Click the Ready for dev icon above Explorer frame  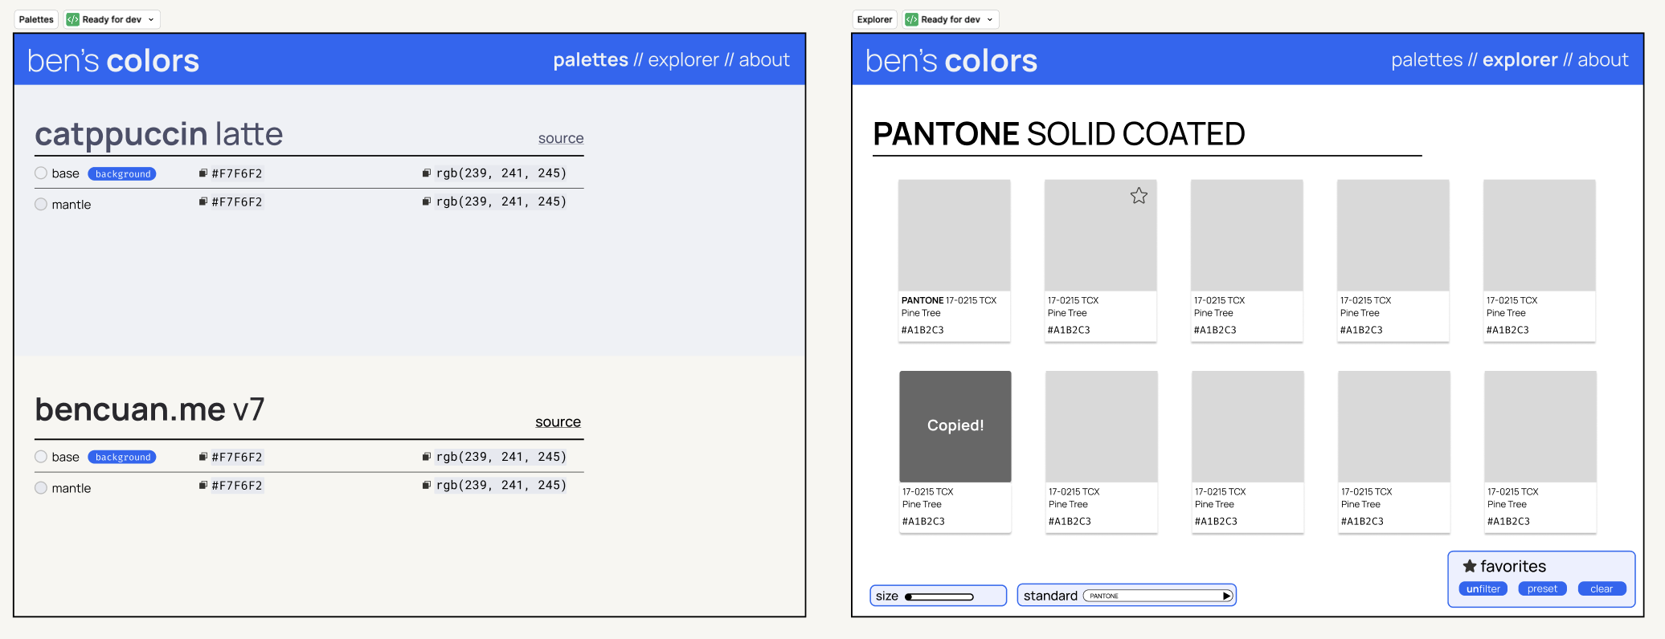click(912, 19)
